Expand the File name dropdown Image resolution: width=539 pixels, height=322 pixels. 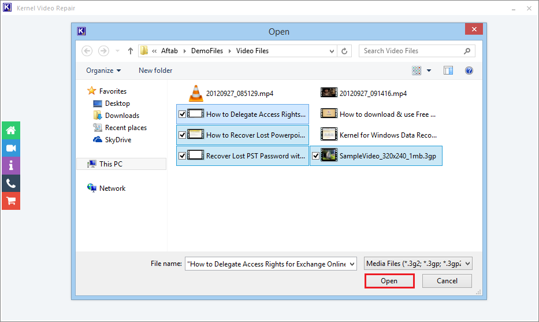(352, 264)
